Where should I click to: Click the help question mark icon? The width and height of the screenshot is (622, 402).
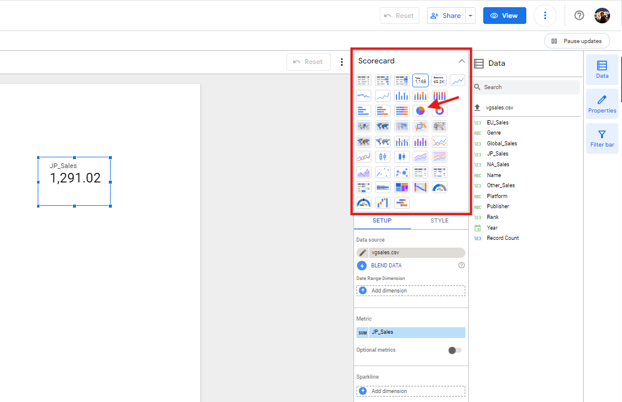(579, 16)
